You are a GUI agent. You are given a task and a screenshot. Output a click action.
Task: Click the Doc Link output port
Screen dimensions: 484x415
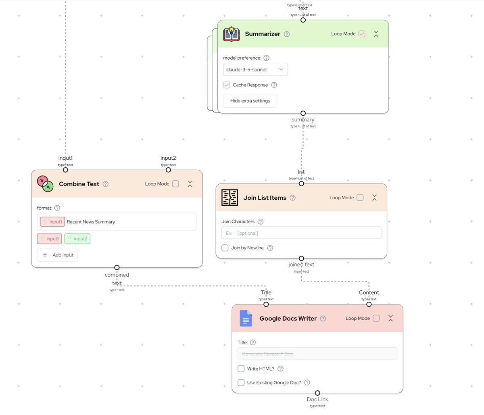pyautogui.click(x=317, y=393)
